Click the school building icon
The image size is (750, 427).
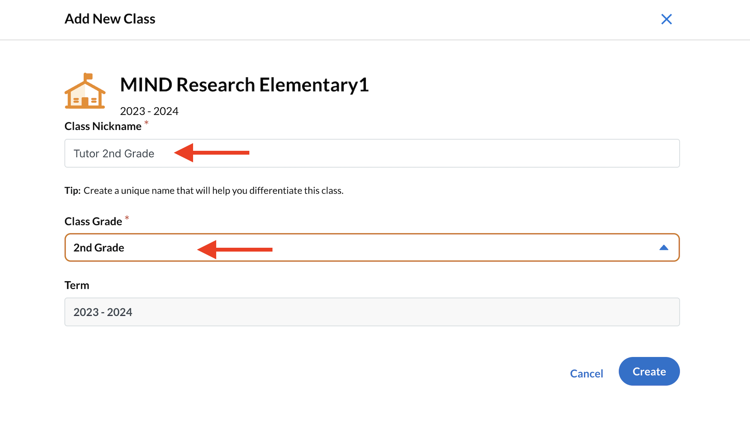85,92
